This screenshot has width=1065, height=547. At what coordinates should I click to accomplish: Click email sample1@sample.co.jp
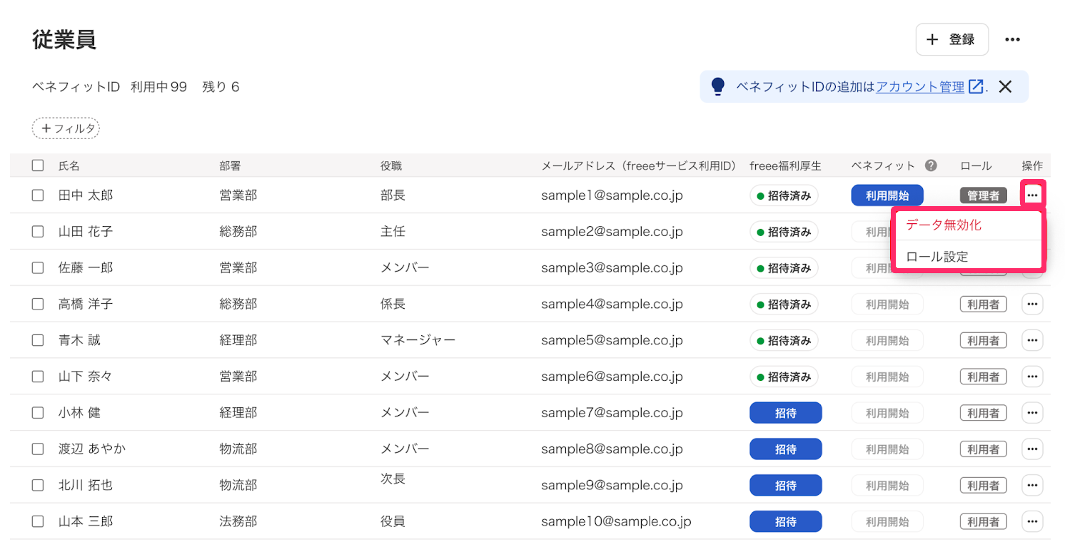(612, 195)
